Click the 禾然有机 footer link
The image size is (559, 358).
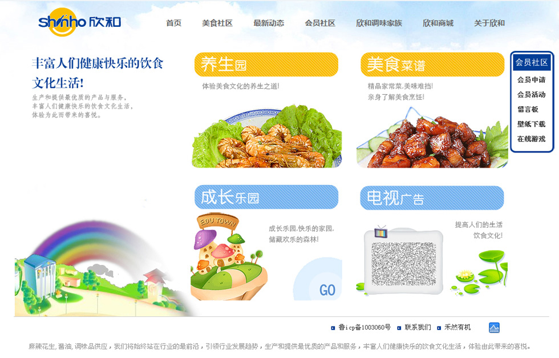click(457, 327)
